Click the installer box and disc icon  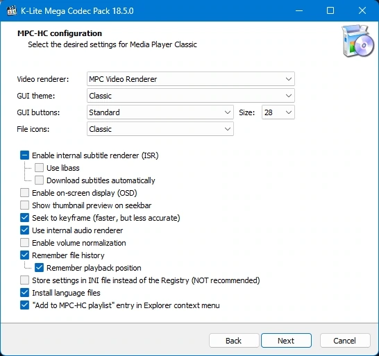click(x=357, y=41)
